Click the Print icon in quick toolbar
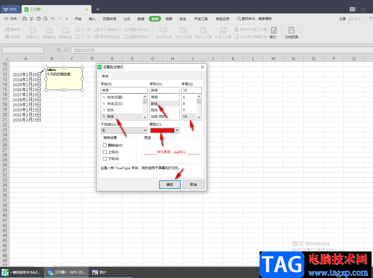This screenshot has height=278, width=373. coord(39,19)
